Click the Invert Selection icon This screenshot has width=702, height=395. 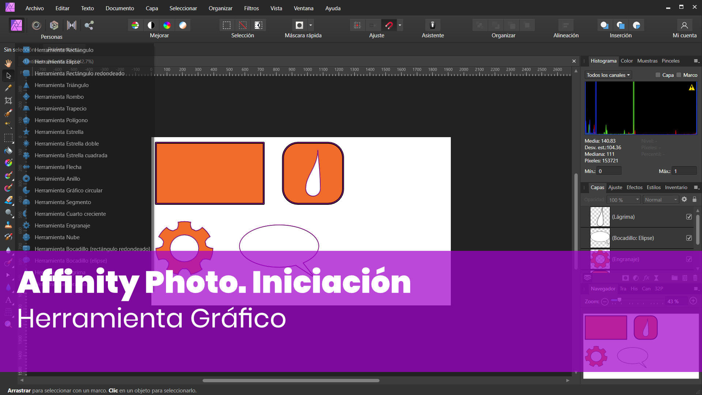[258, 25]
